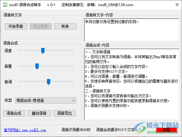The width and height of the screenshot is (182, 137).
Task: Click the 语速 slider thumb
Action: (43, 51)
